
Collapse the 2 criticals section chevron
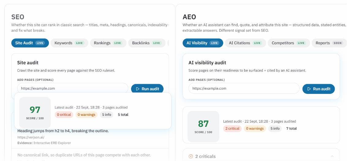(x=332, y=156)
